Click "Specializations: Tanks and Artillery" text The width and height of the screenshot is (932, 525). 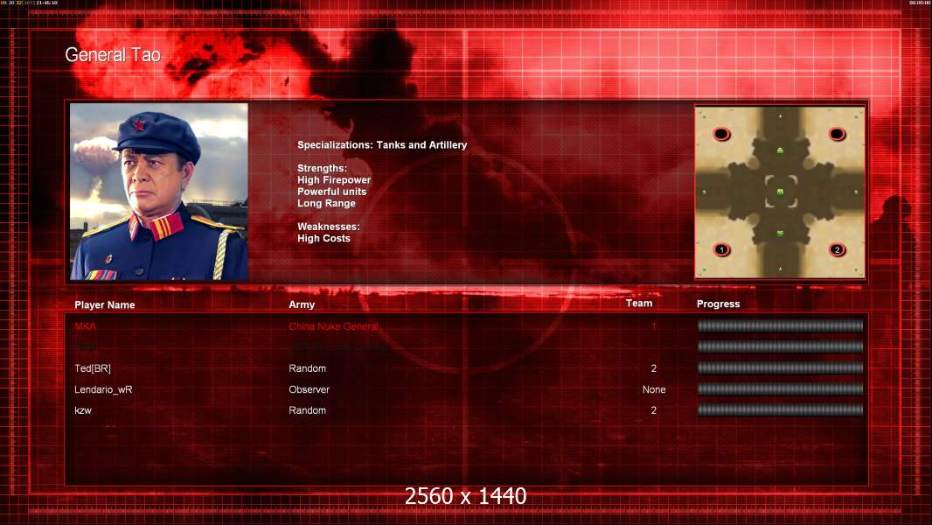click(x=382, y=145)
